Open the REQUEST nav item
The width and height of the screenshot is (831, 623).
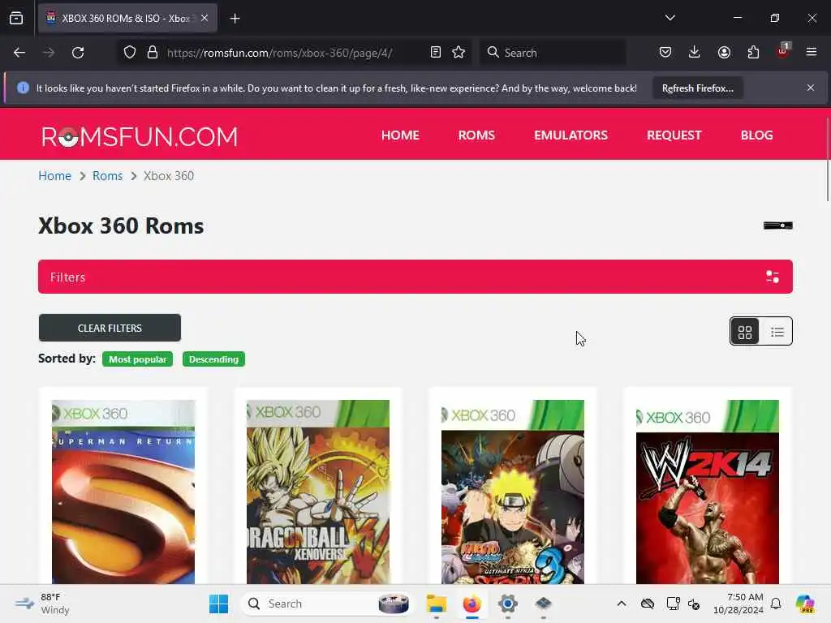click(674, 135)
